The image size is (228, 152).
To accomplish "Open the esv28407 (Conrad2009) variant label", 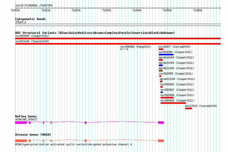I will click(x=174, y=47).
